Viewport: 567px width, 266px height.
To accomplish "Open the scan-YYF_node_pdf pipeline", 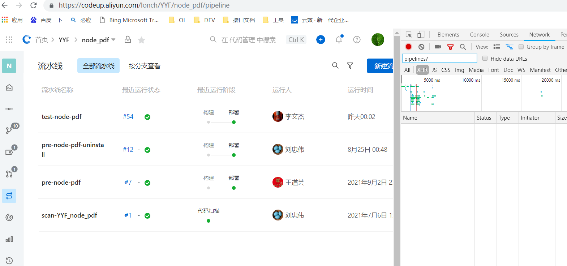I will click(x=69, y=215).
